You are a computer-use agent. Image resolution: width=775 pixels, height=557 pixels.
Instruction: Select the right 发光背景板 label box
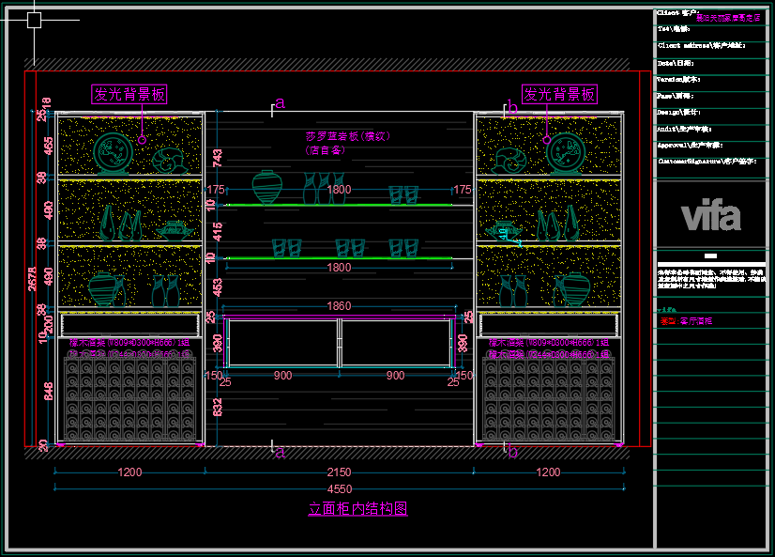click(559, 94)
